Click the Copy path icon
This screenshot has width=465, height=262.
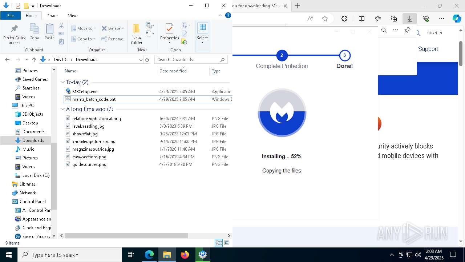(x=61, y=34)
